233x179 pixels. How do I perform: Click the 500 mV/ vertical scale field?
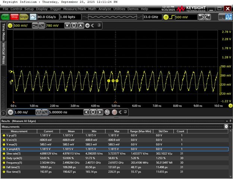click(x=22, y=25)
